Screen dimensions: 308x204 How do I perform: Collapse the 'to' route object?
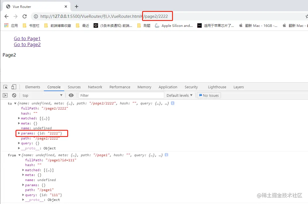click(15, 103)
